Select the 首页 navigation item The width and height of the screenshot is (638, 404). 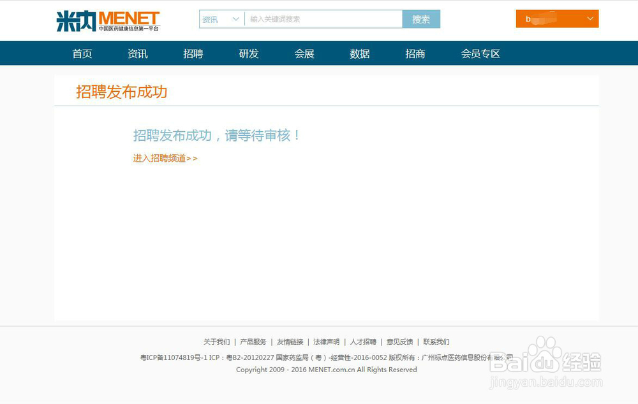coord(82,54)
